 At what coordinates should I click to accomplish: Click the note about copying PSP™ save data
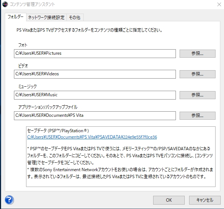[120, 155]
